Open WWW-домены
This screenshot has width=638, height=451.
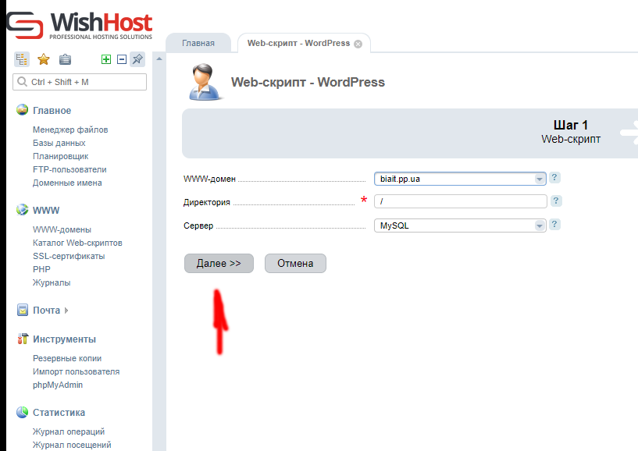[x=62, y=229]
